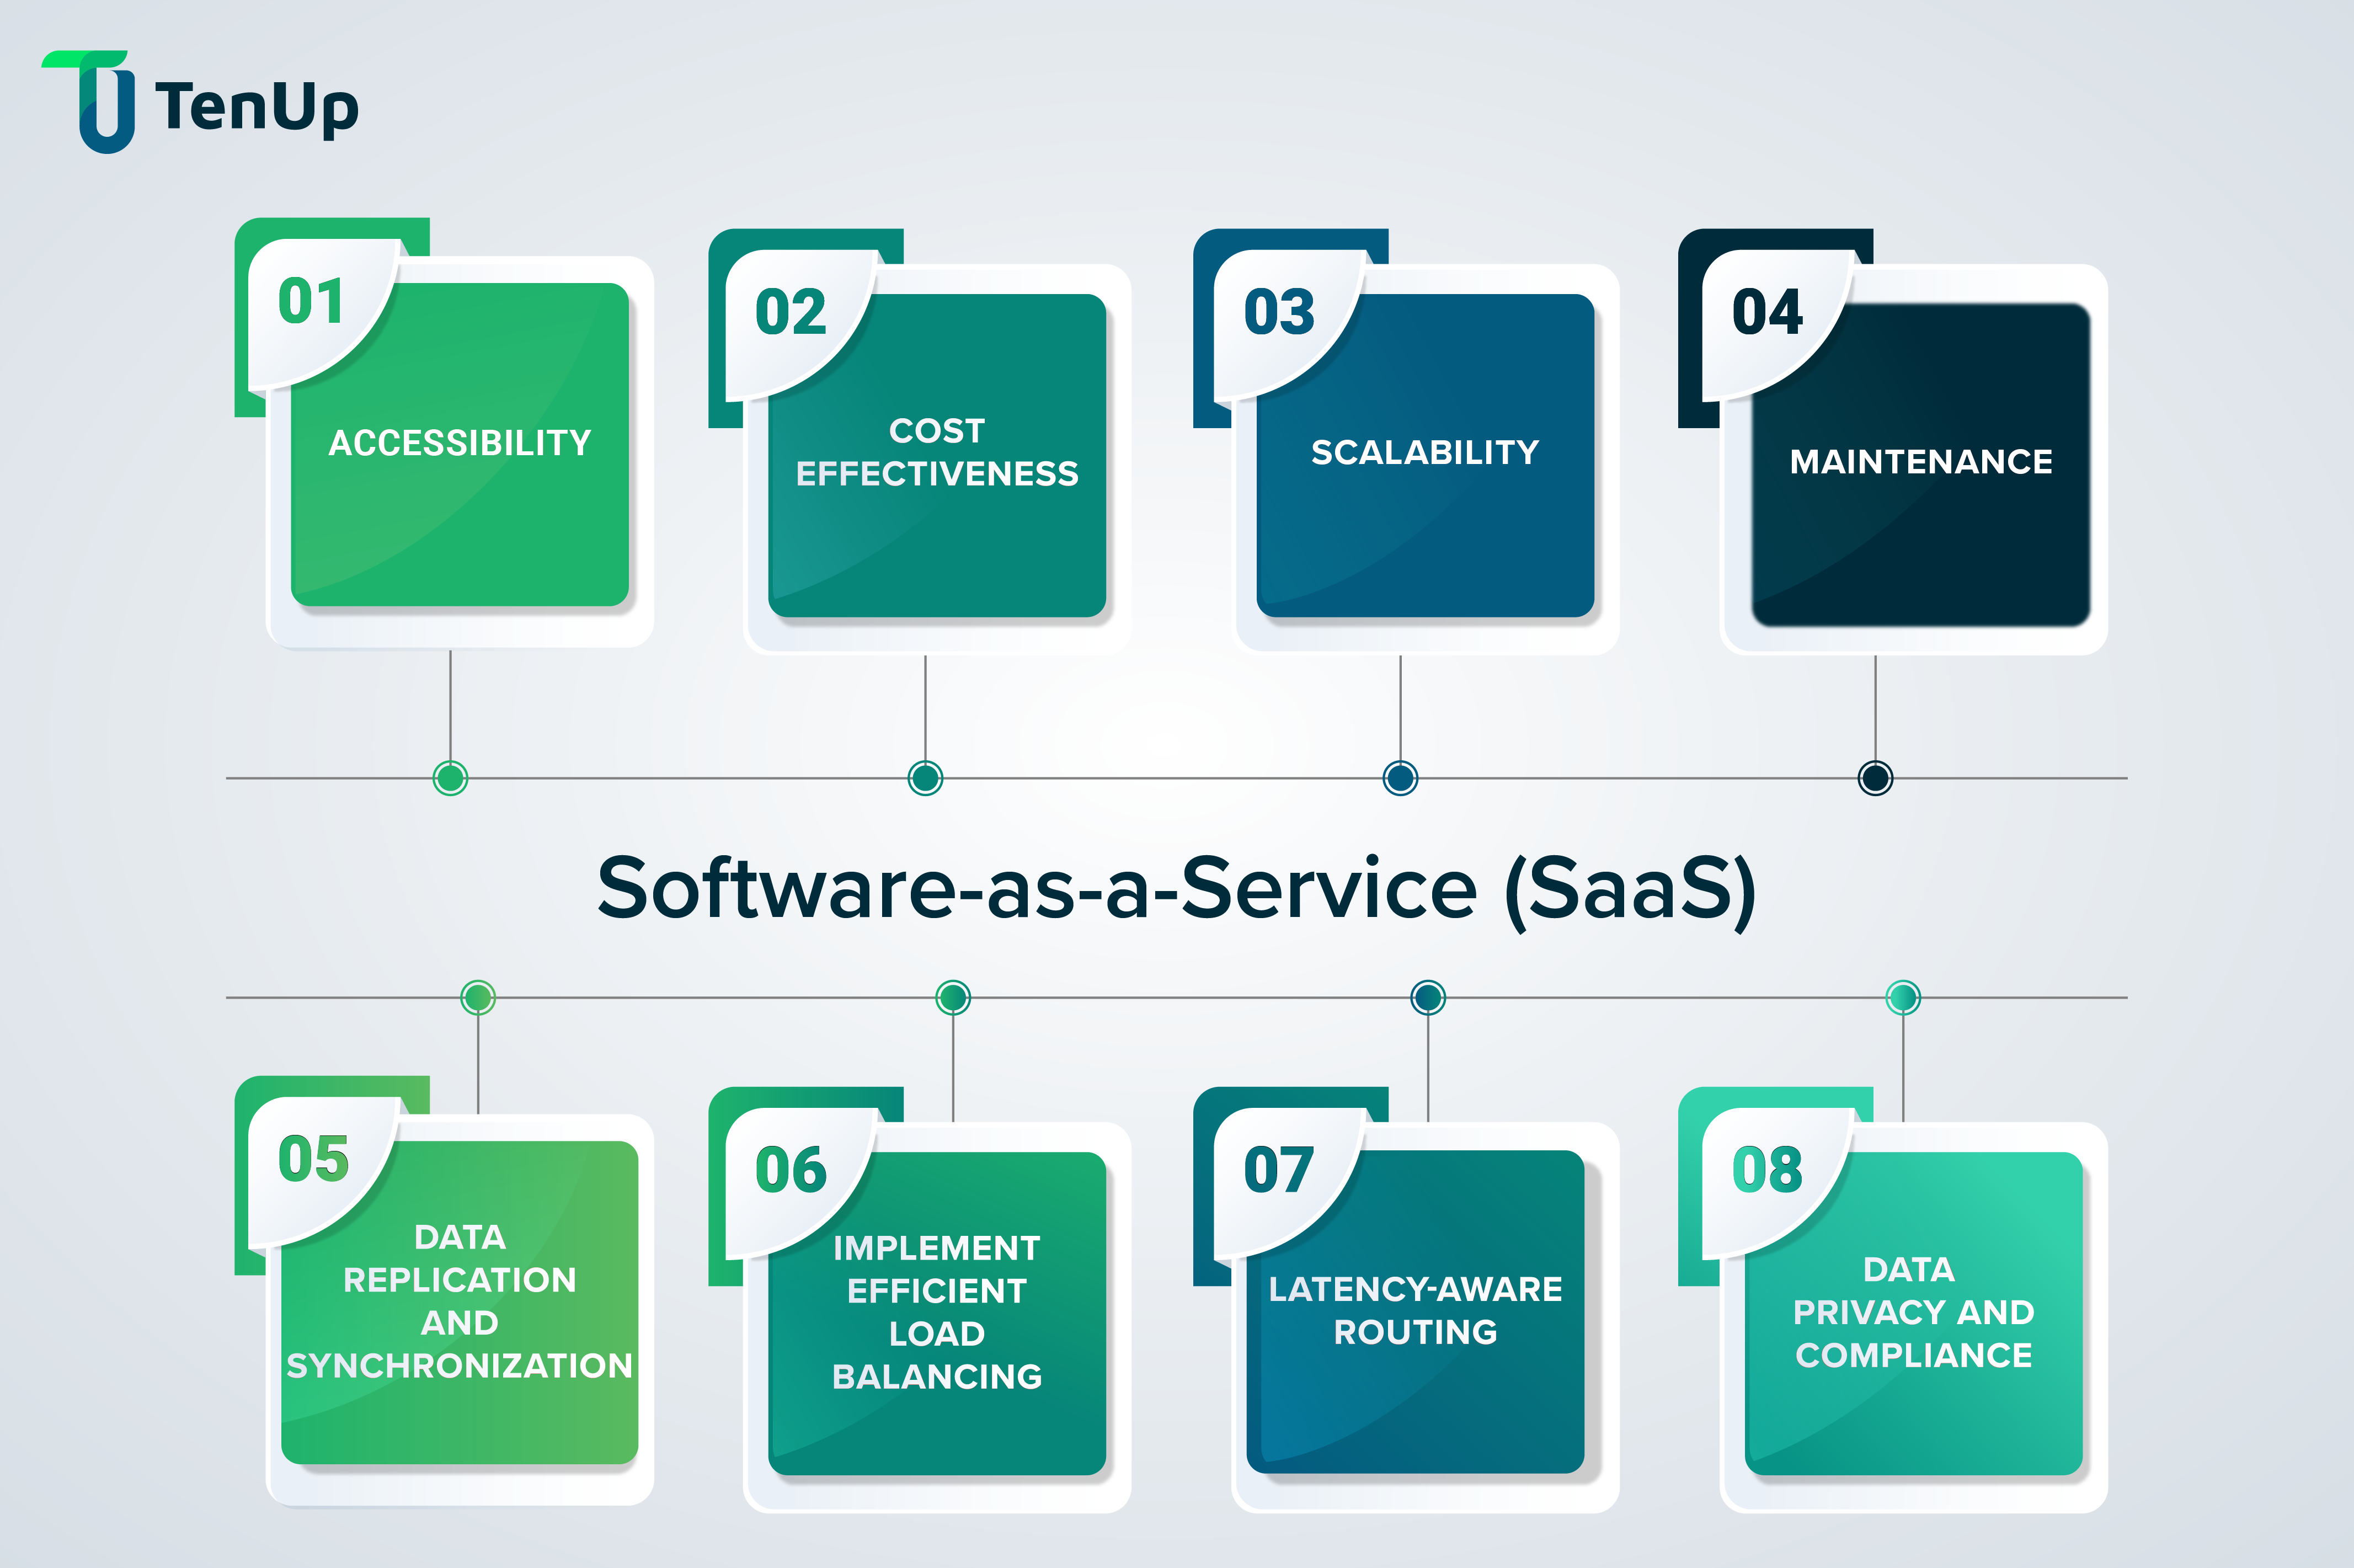Open the Data Privacy and Compliance card
This screenshot has height=1568, width=2354.
coord(1913,1313)
